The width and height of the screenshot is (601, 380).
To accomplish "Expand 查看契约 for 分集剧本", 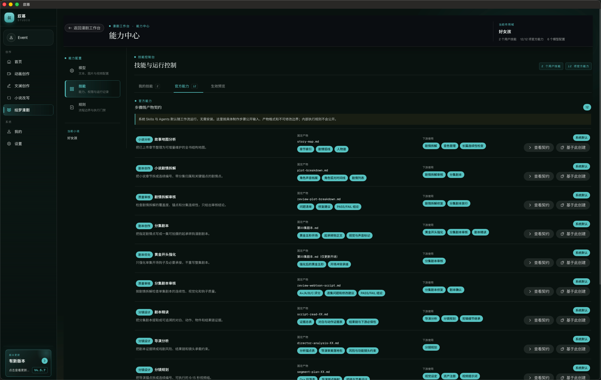I will 539,234.
